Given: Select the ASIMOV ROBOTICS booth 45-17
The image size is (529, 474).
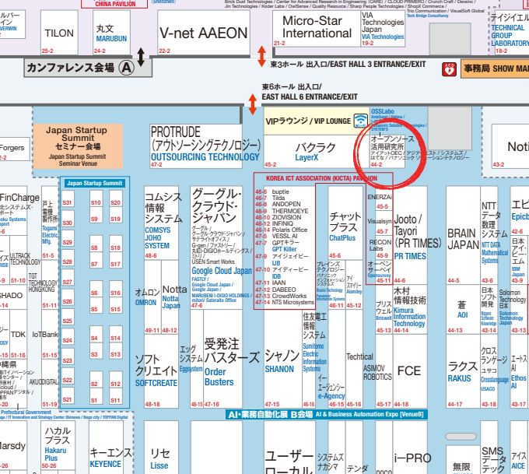Looking at the screenshot, I should coord(384,371).
